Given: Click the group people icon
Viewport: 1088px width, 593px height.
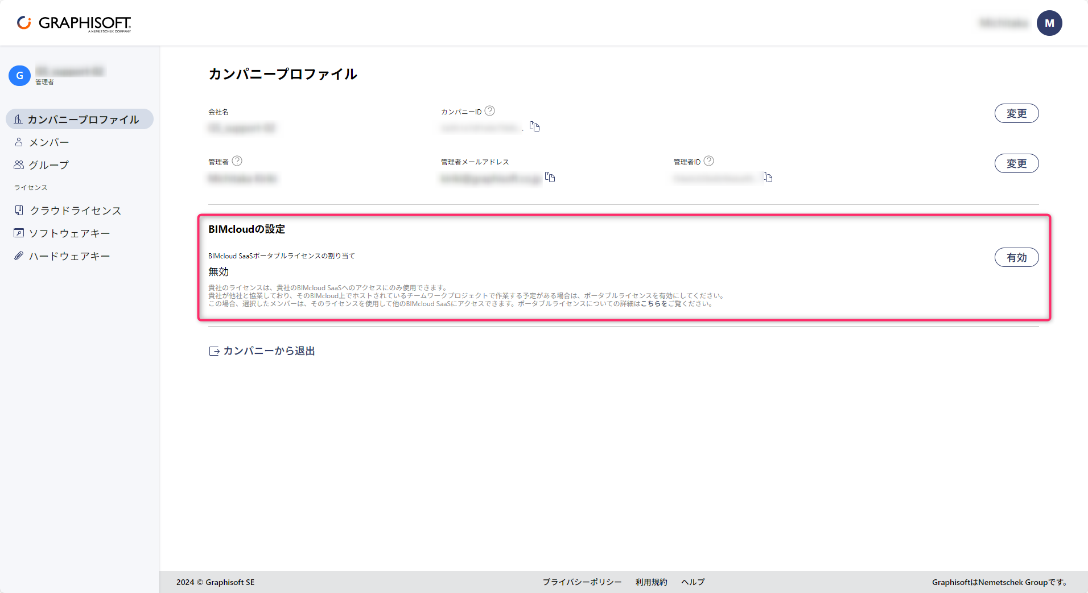Looking at the screenshot, I should coord(19,165).
